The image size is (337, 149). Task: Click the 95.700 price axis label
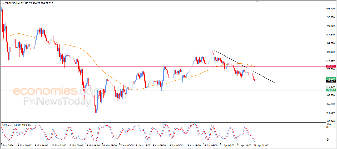click(331, 9)
